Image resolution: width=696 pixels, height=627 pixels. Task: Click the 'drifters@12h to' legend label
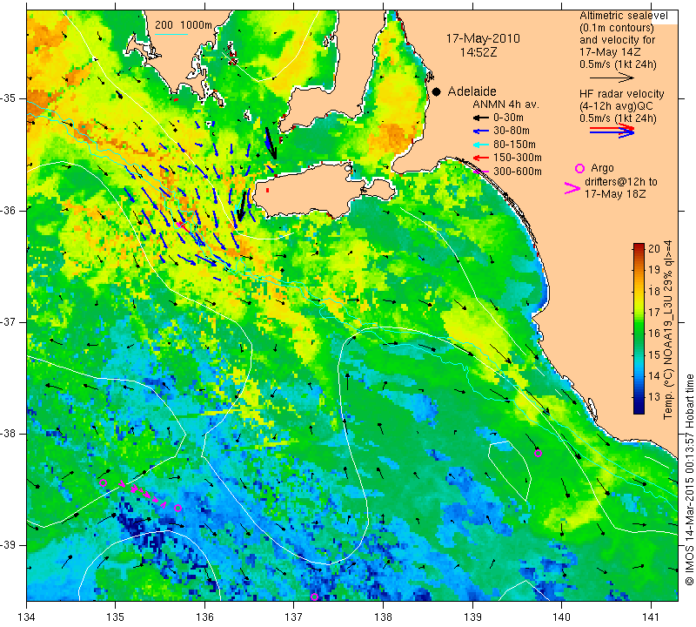620,182
